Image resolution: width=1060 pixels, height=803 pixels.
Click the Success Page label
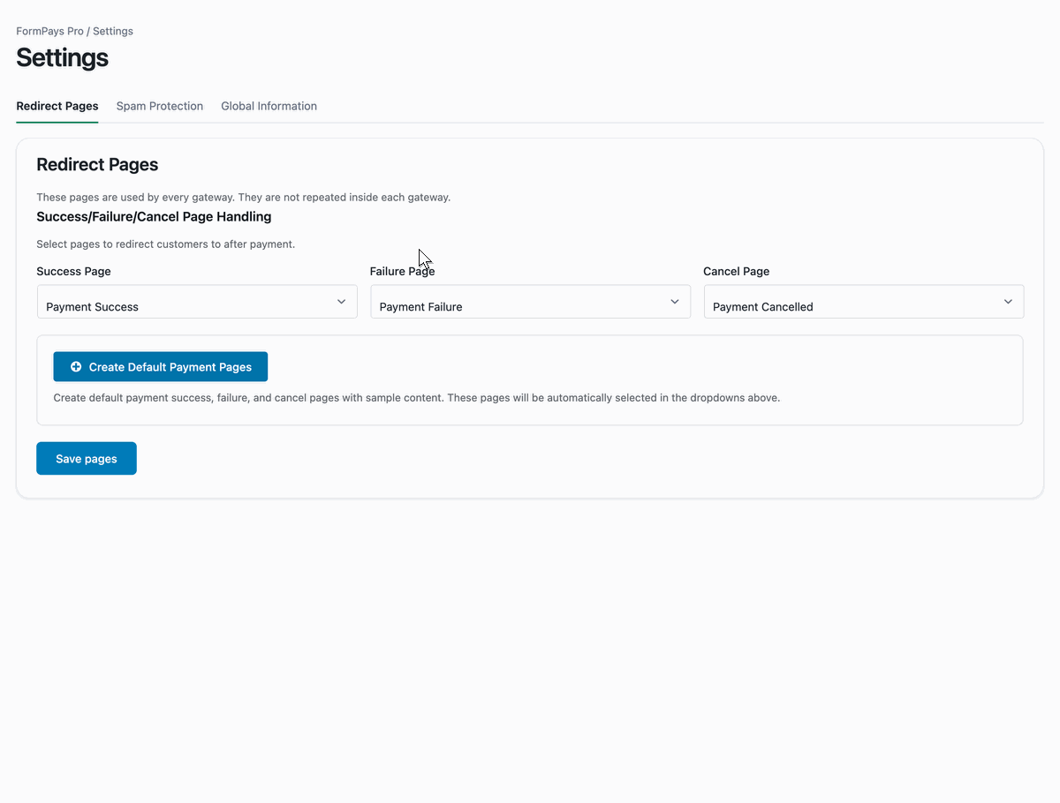pos(73,271)
